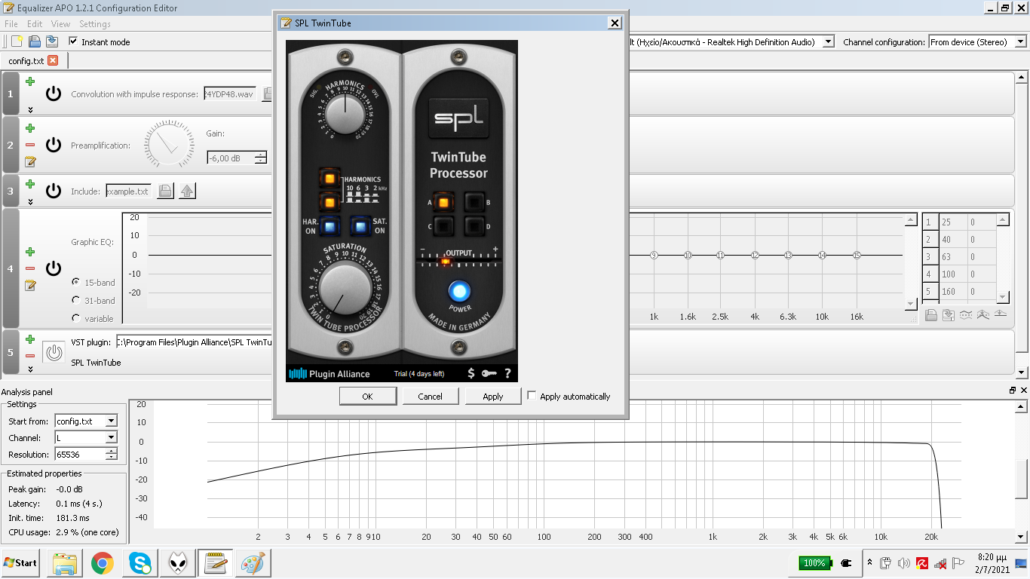
Task: Enable the Apply automatically checkbox
Action: [x=532, y=396]
